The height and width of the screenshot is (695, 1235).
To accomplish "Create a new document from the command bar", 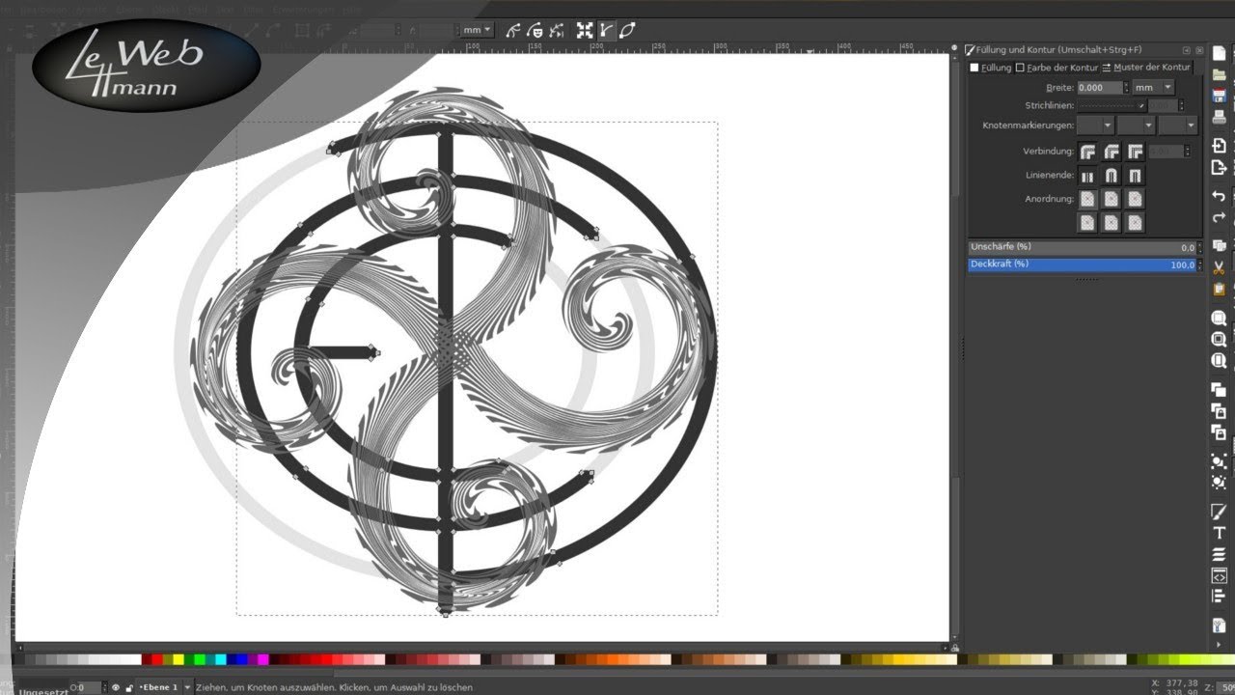I will [1219, 52].
